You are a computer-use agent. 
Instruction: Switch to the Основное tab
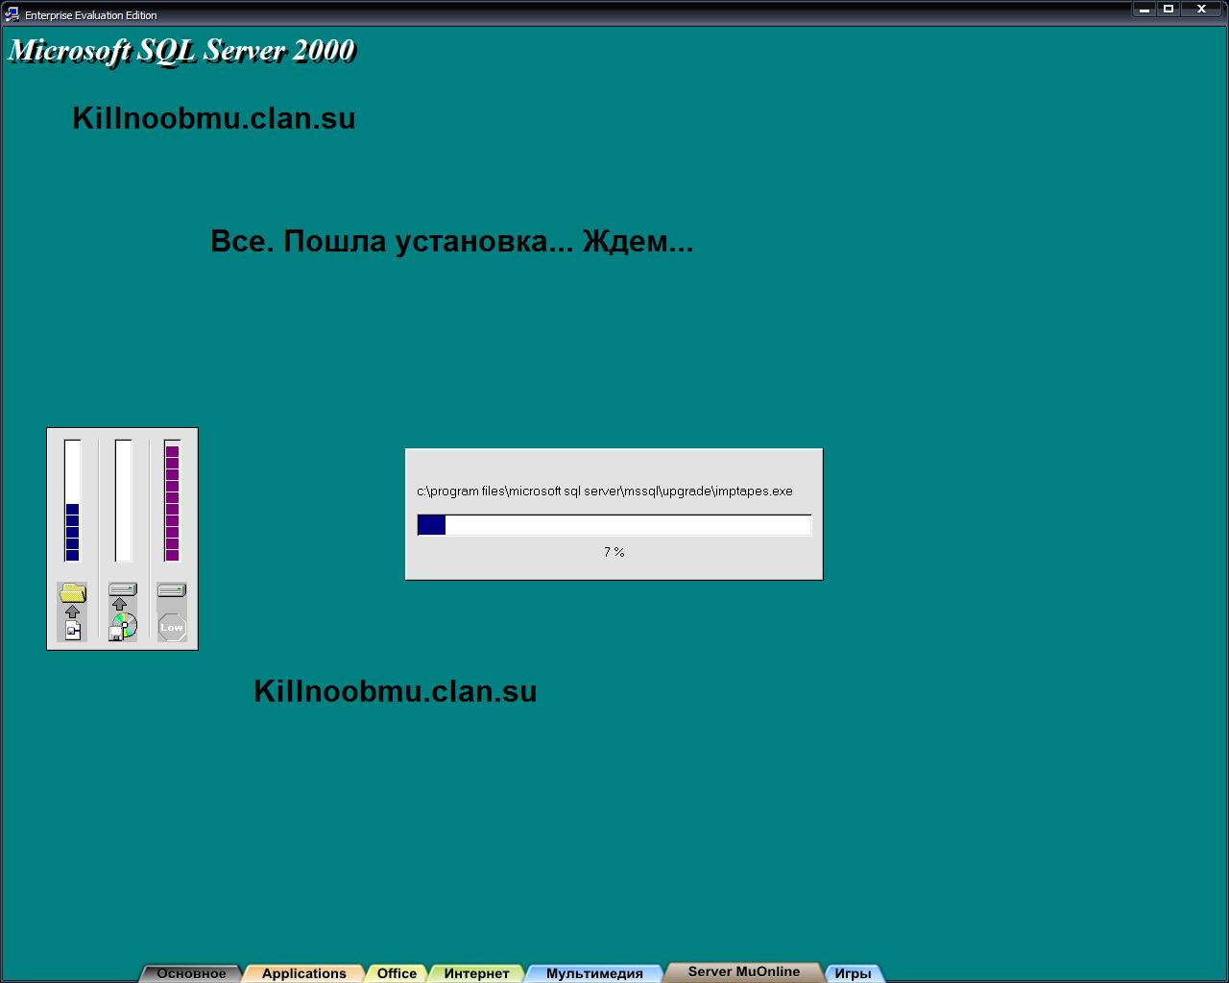191,973
